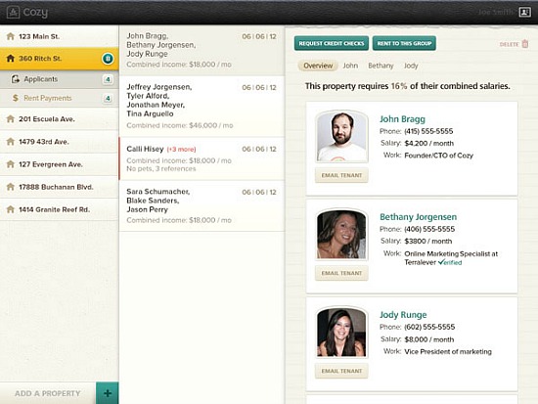This screenshot has height=404, width=538.
Task: Click the house icon beside 123 Main St.
Action: coord(11,36)
